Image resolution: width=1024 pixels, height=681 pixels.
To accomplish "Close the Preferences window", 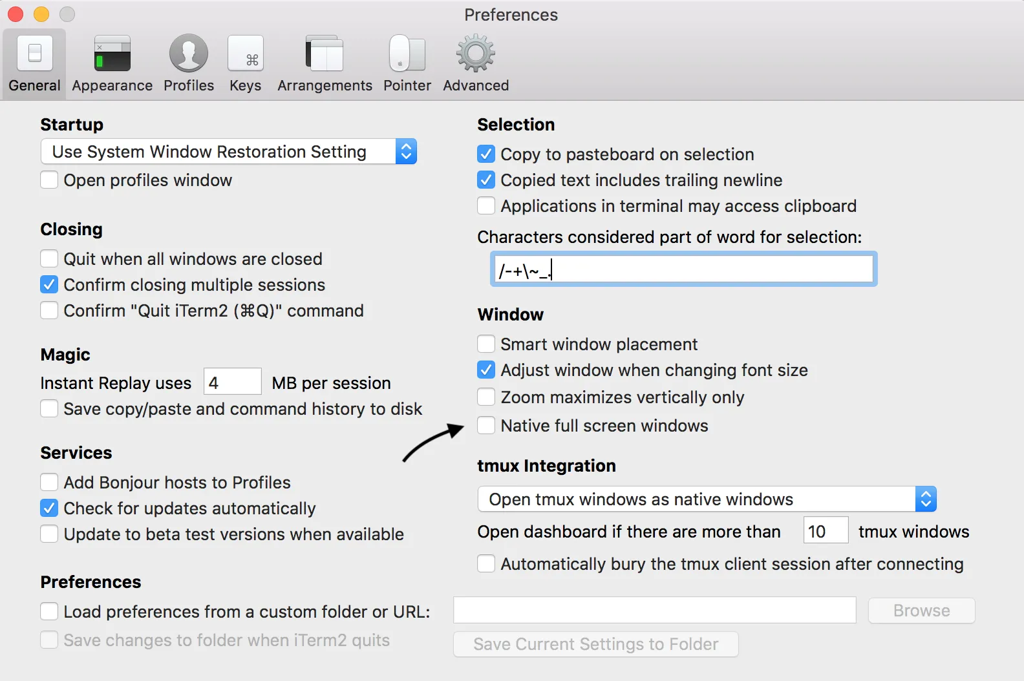I will 16,14.
